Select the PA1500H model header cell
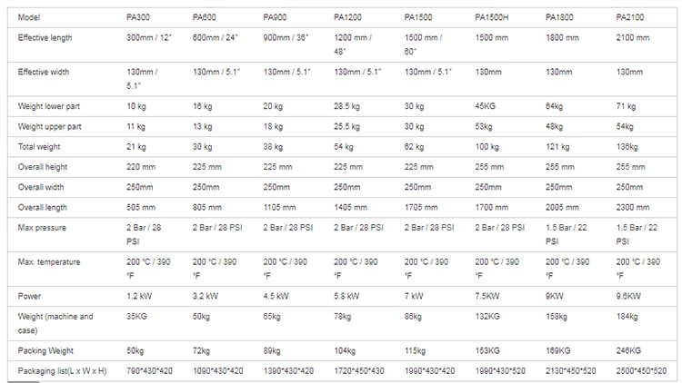682x383 pixels. click(x=491, y=17)
